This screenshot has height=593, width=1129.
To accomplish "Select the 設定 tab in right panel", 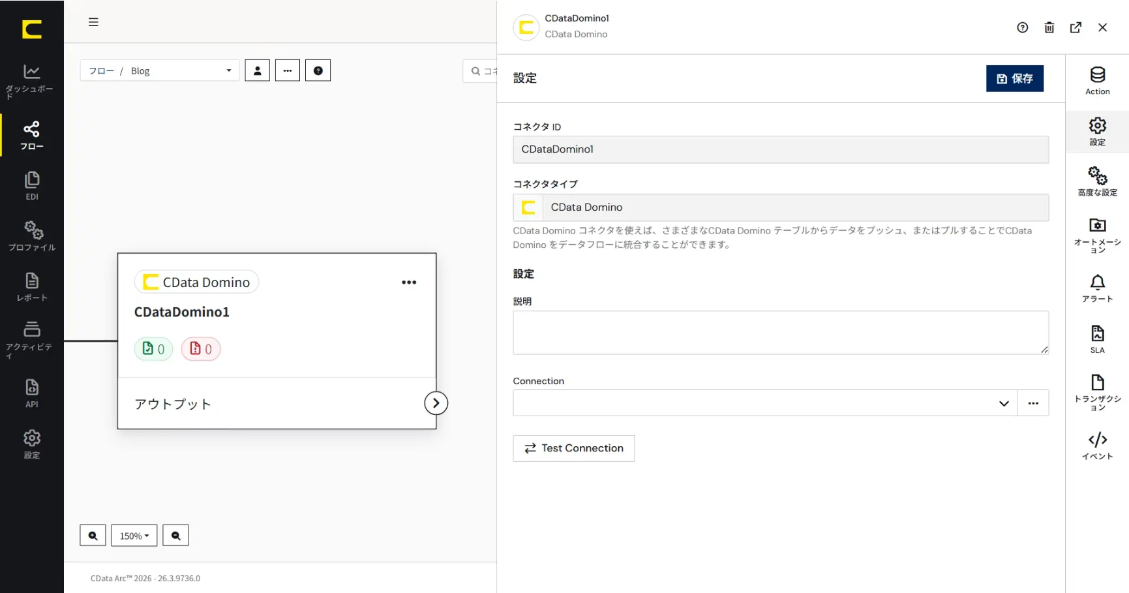I will coord(1097,131).
